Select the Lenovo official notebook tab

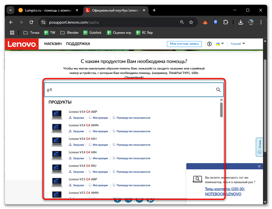(x=116, y=10)
